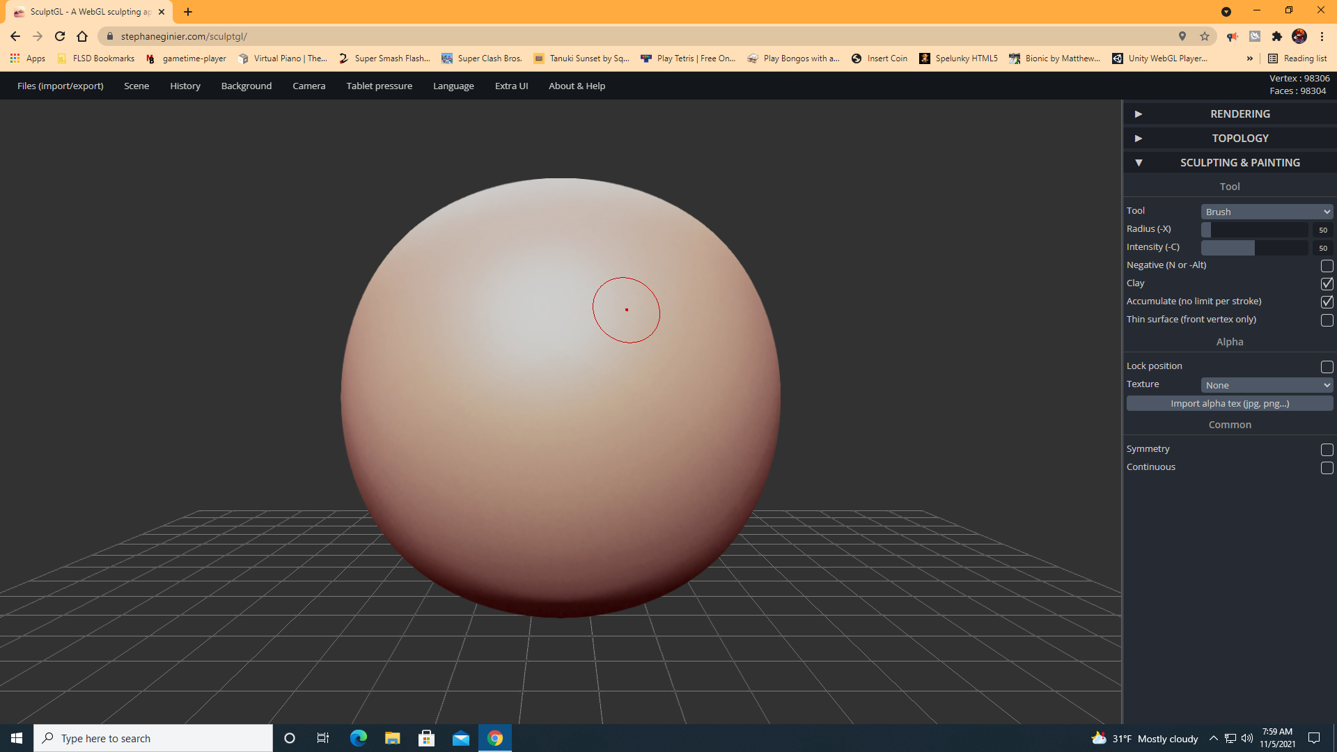This screenshot has width=1337, height=752.
Task: Open Super Smash Flash bookmark
Action: [x=384, y=58]
